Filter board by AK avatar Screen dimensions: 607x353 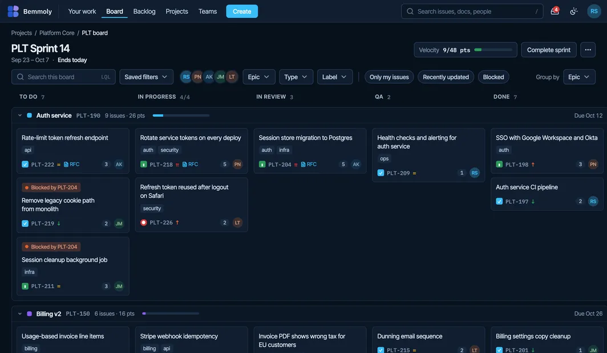click(x=209, y=77)
